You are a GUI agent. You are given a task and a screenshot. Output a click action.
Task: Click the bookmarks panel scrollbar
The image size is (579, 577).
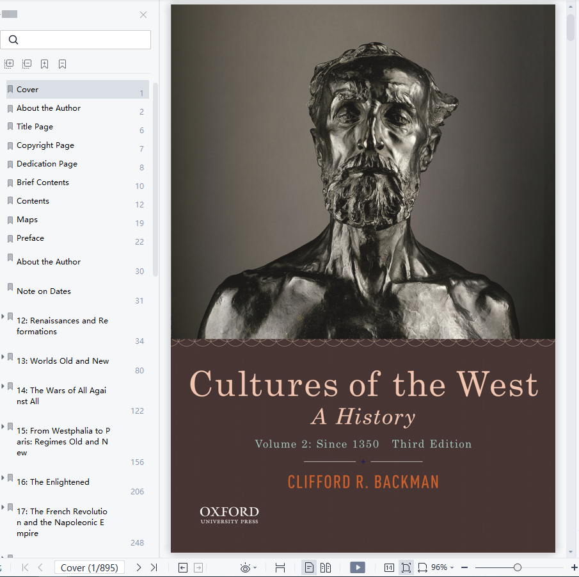[x=155, y=179]
